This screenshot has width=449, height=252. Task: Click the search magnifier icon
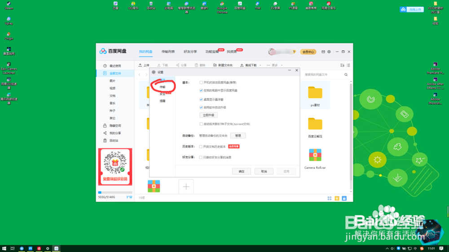click(346, 74)
